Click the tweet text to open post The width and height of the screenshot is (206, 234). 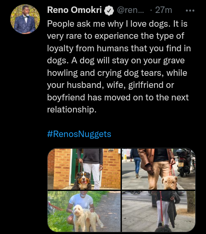pyautogui.click(x=118, y=66)
